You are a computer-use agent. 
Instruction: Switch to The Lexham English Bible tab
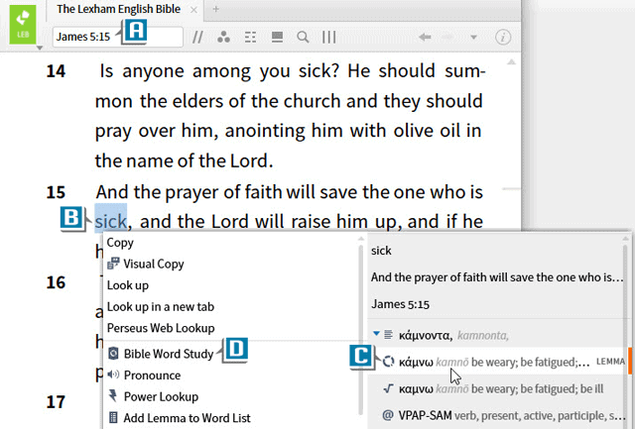119,9
